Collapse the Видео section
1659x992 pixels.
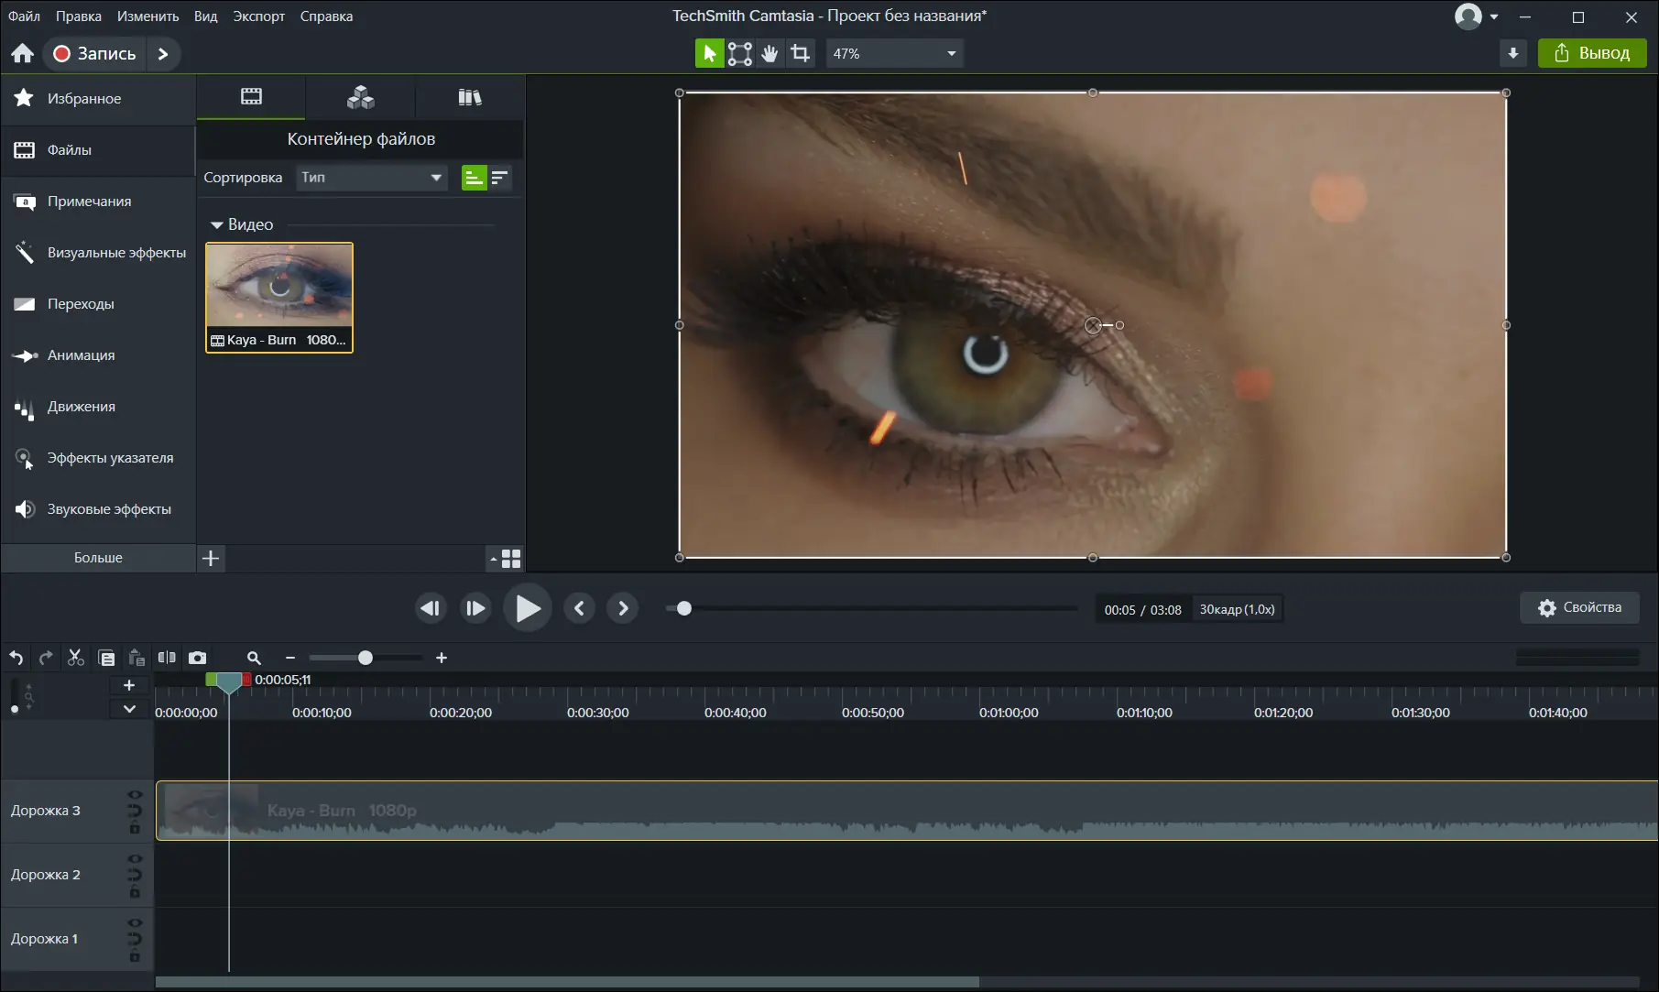point(217,224)
